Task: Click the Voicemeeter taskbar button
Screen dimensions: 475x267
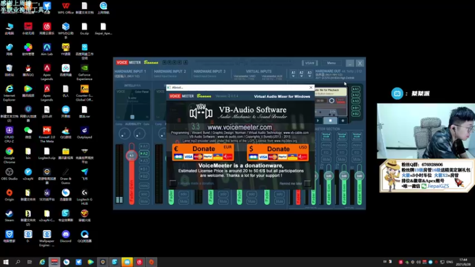Action: pos(54,262)
